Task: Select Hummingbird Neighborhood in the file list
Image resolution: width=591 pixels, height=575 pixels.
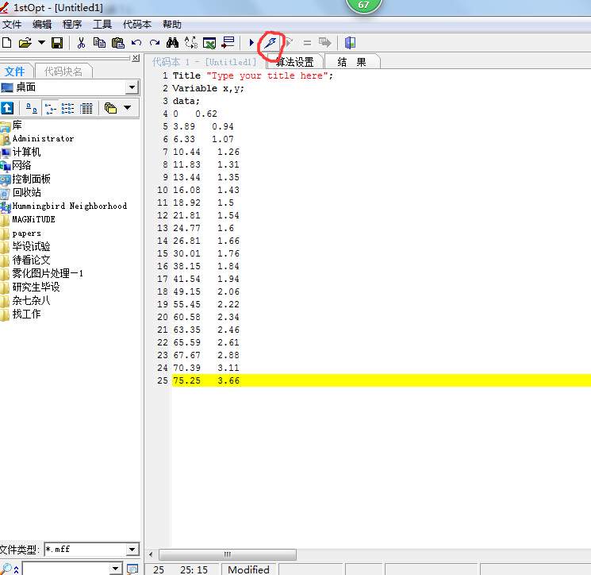Action: pyautogui.click(x=70, y=206)
